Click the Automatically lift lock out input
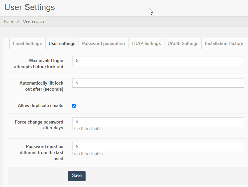Viewport: 248px width, 187px height. (158, 83)
